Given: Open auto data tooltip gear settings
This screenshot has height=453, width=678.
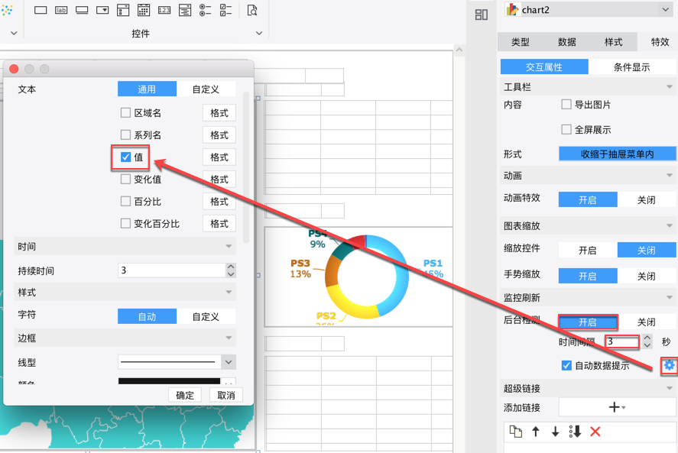Looking at the screenshot, I should point(669,366).
